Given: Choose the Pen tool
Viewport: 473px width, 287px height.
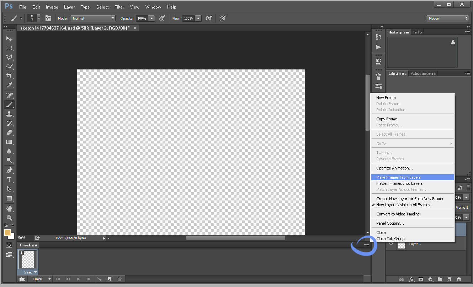Looking at the screenshot, I should coord(9,170).
